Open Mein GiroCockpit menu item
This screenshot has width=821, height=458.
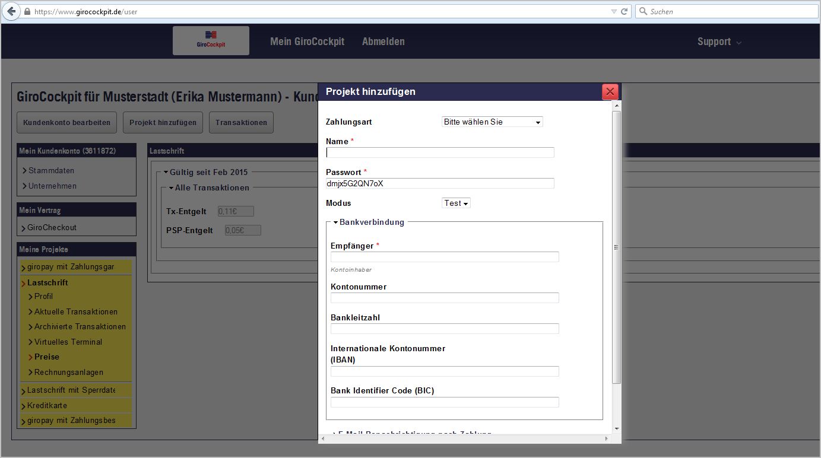coord(307,42)
